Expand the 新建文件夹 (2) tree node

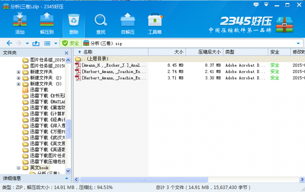[x=18, y=78]
